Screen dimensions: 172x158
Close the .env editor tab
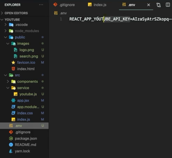click(148, 5)
